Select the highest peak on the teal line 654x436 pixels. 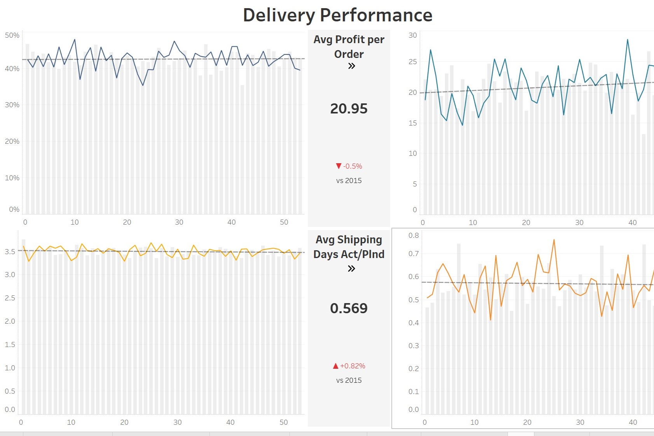[627, 40]
